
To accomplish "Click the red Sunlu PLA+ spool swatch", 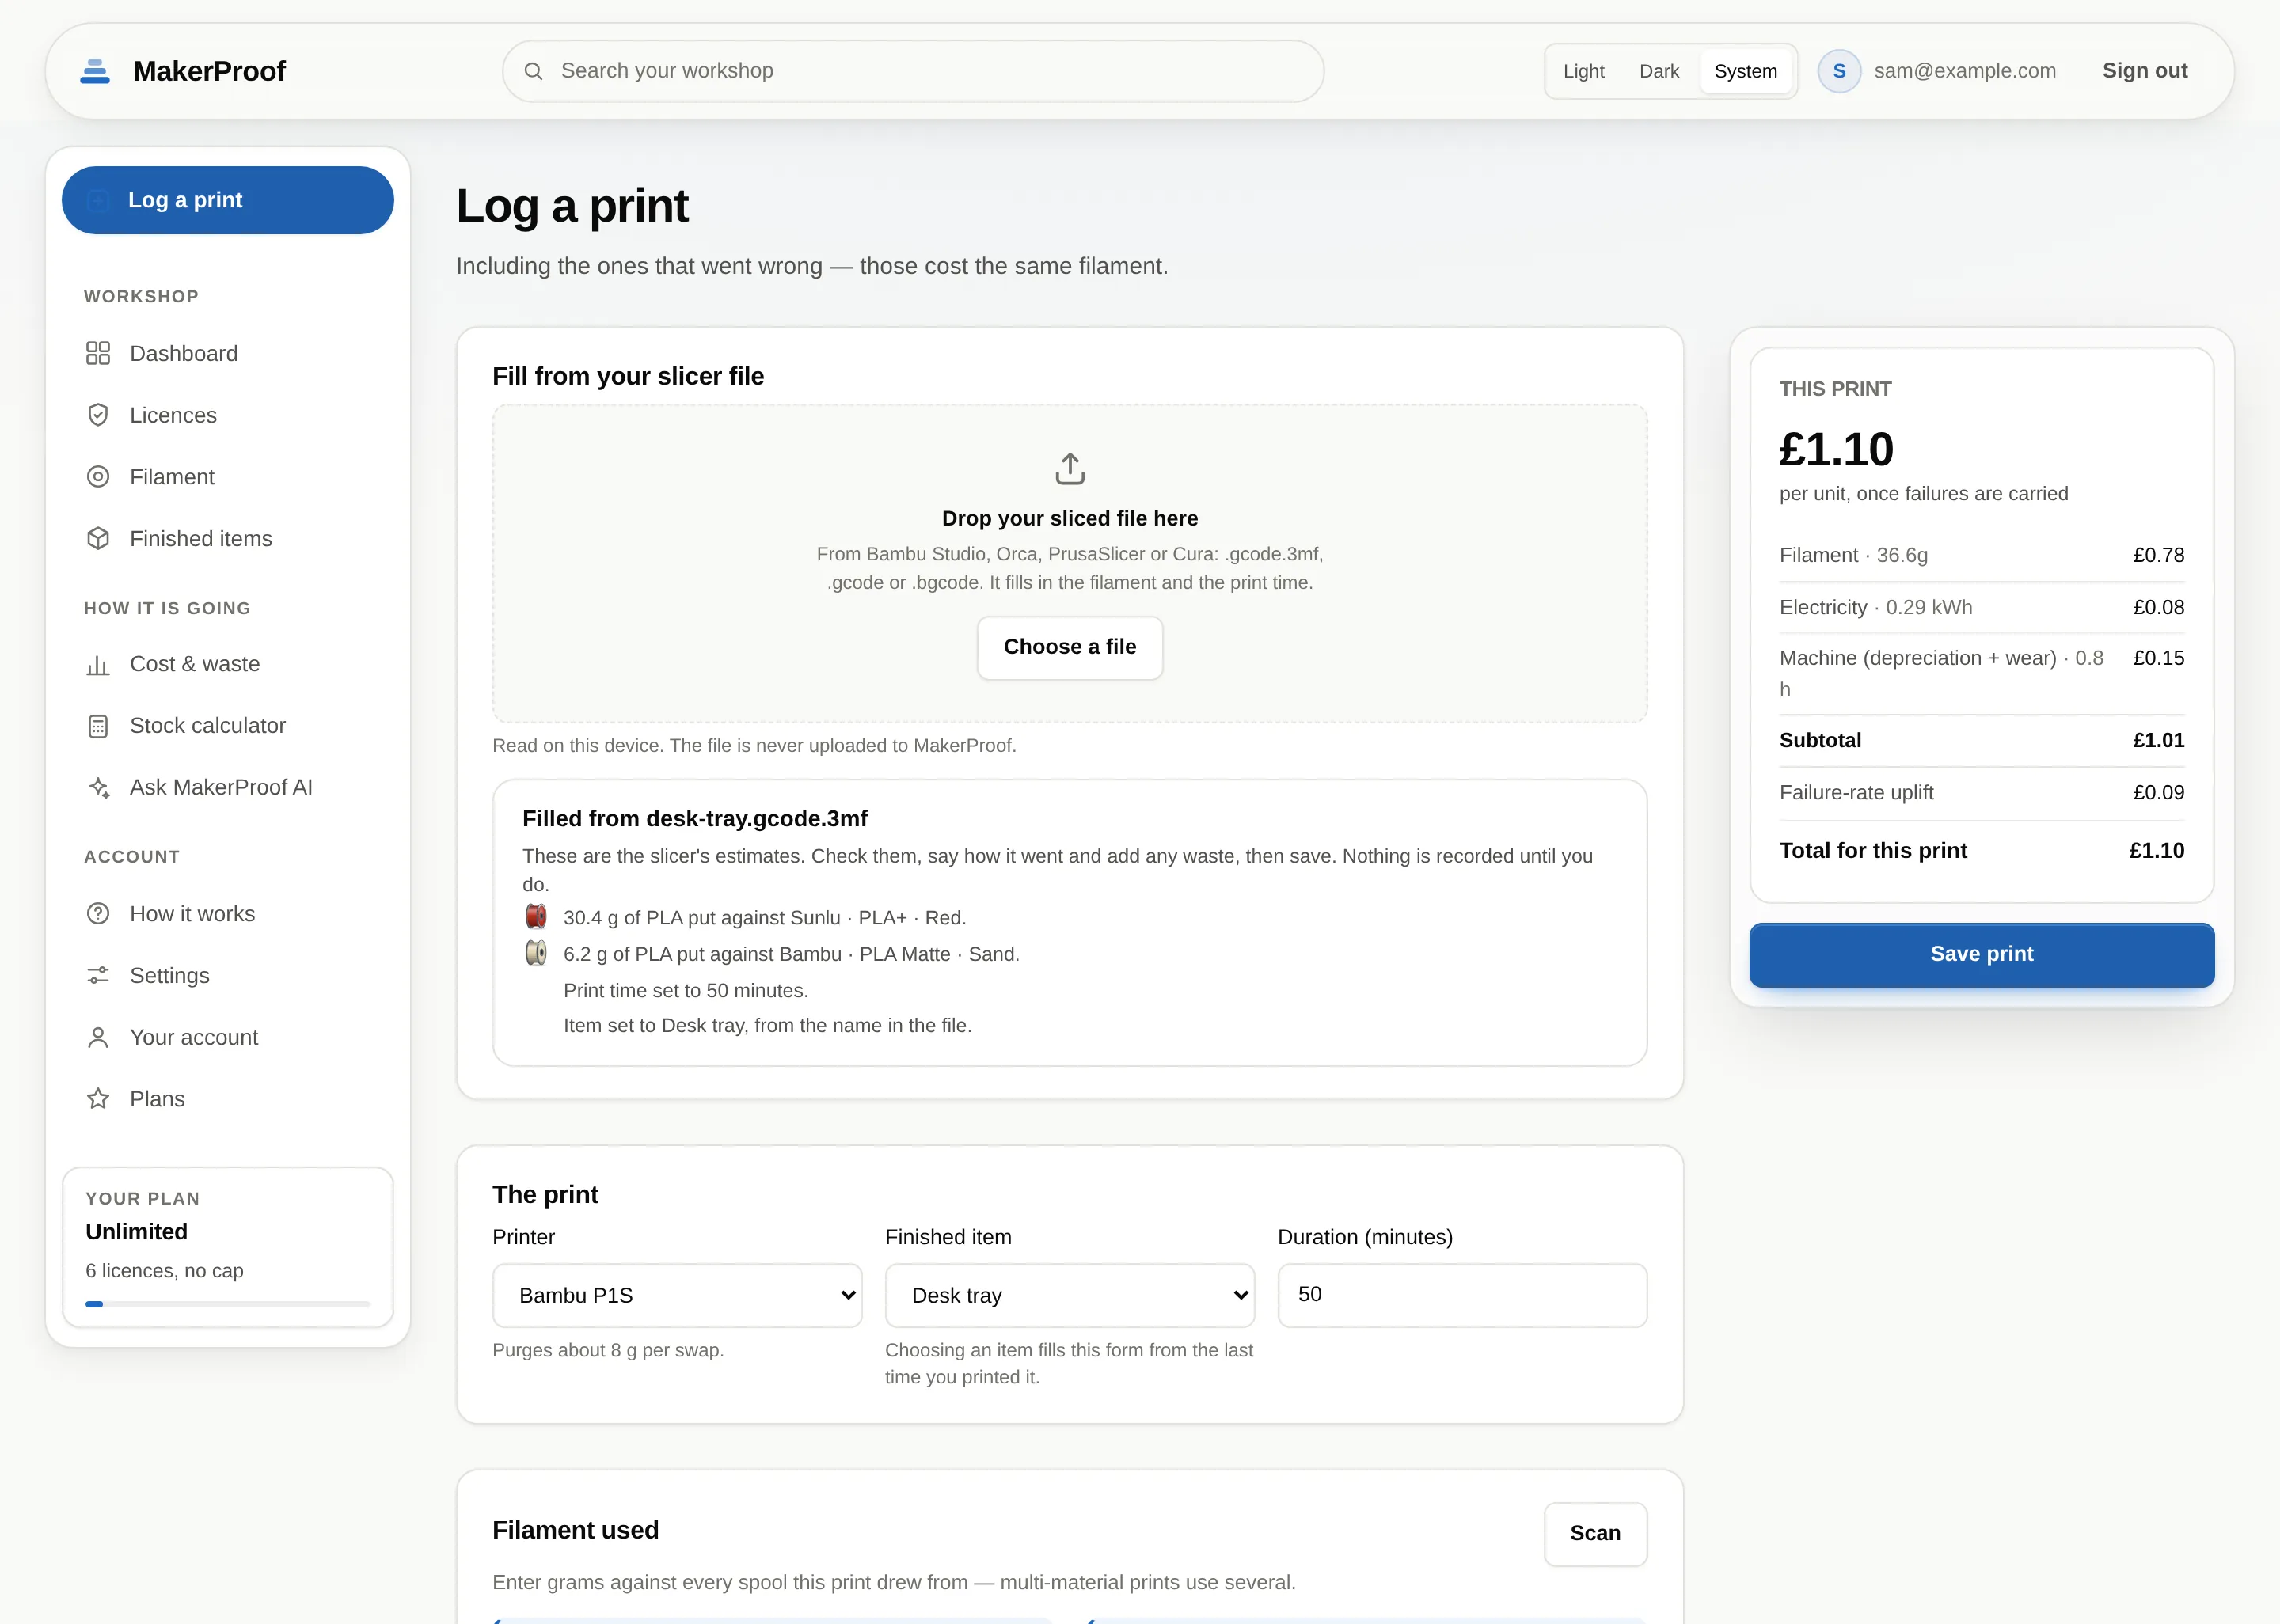I will click(x=536, y=916).
